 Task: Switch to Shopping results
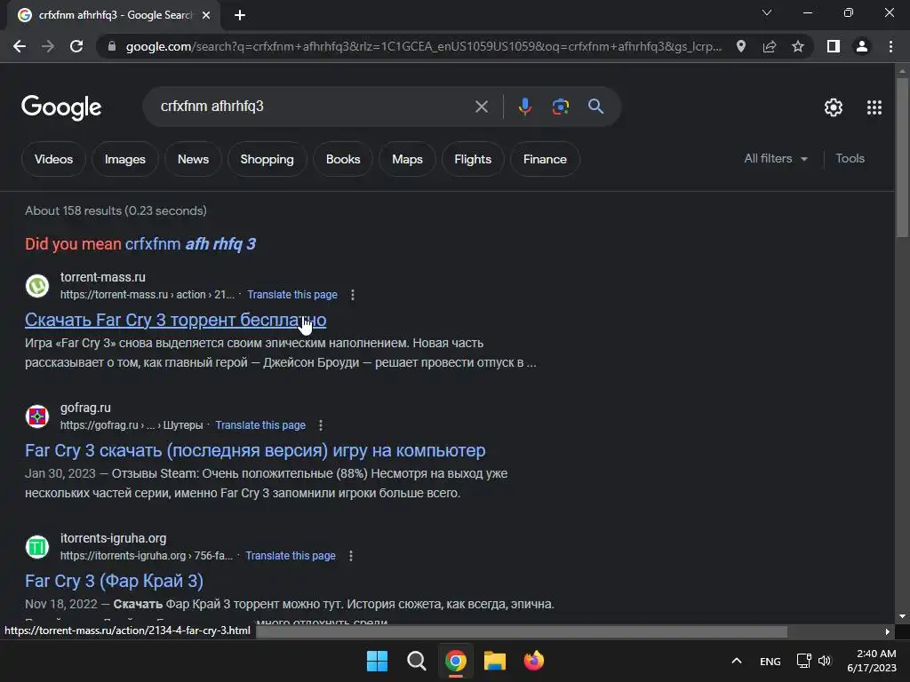[x=267, y=159]
